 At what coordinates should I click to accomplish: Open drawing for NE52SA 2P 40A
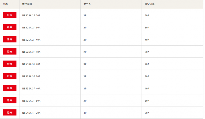[10, 39]
